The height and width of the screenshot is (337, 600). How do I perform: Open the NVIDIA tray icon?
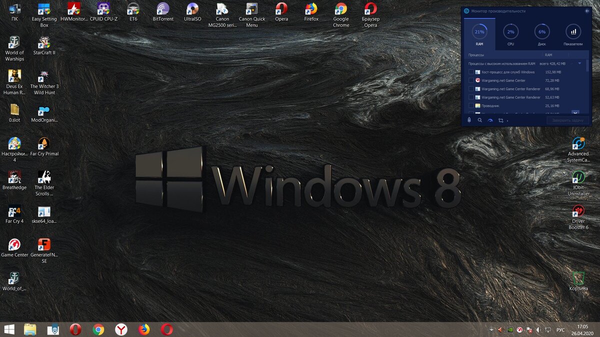point(509,330)
